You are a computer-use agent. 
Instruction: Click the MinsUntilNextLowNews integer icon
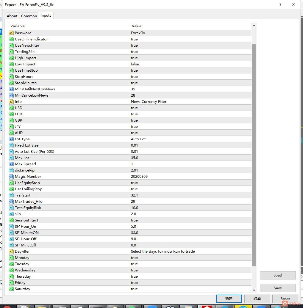coord(11,89)
